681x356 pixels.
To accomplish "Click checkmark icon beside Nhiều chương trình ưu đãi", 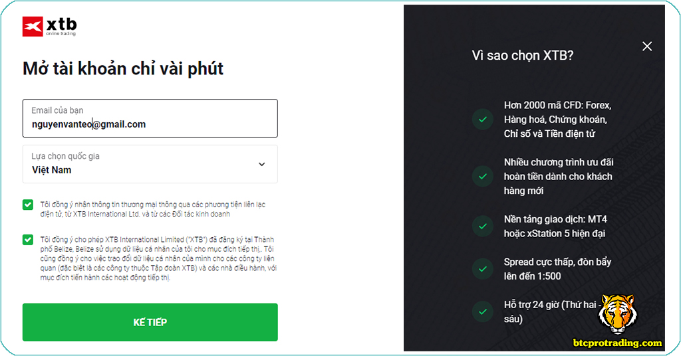I will pyautogui.click(x=482, y=176).
